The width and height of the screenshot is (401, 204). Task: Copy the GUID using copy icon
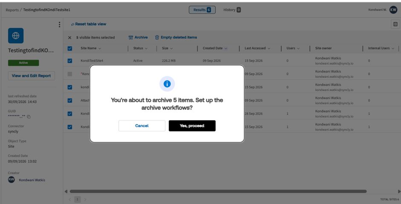pyautogui.click(x=29, y=117)
